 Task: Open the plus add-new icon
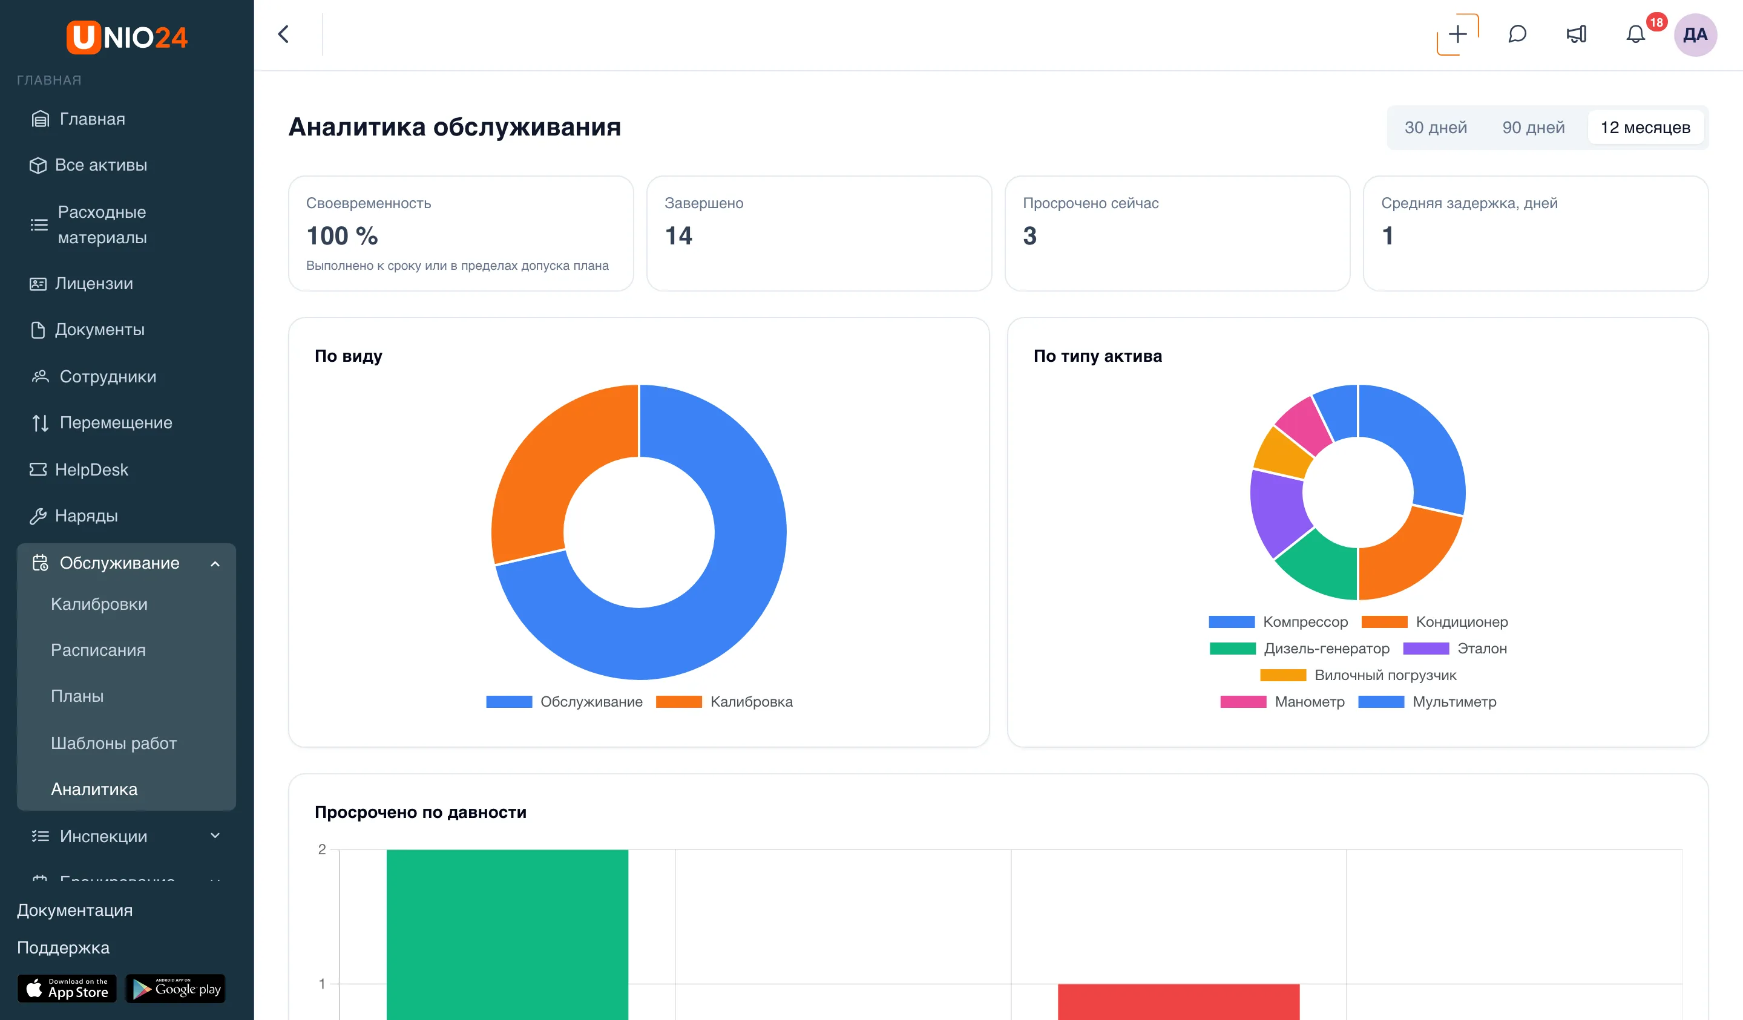coord(1457,34)
